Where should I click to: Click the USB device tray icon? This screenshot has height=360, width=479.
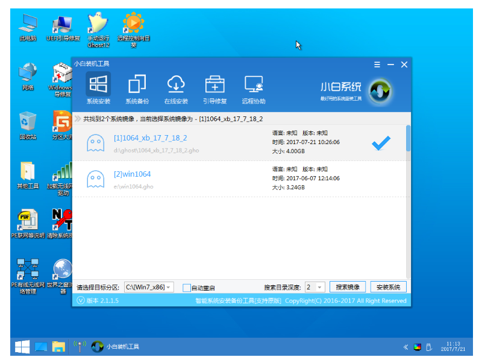coord(429,347)
